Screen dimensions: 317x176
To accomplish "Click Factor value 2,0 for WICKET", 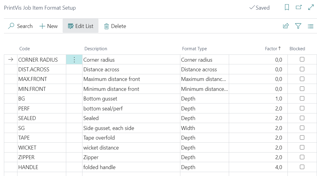I will pos(278,147).
